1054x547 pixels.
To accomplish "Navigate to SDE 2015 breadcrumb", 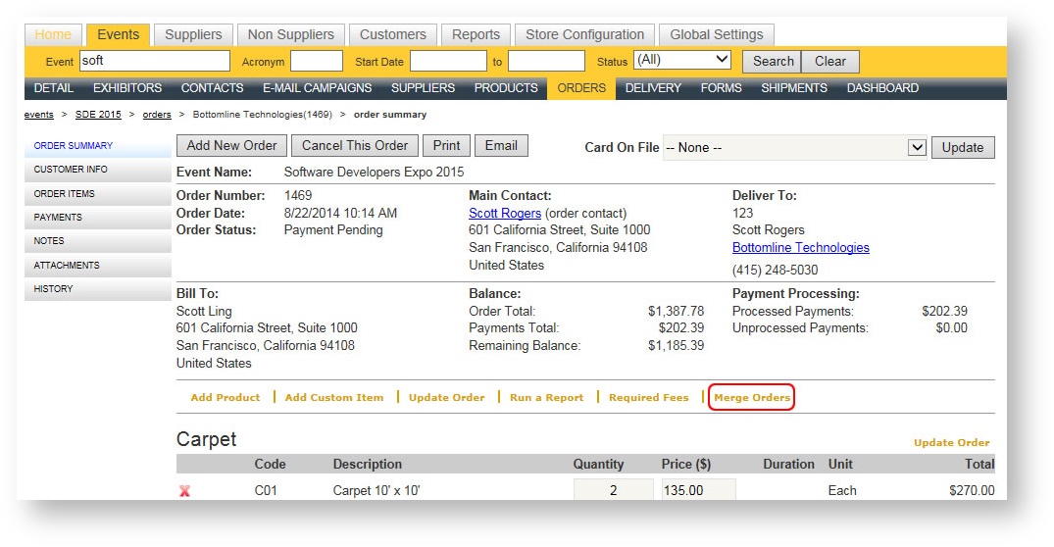I will [98, 115].
